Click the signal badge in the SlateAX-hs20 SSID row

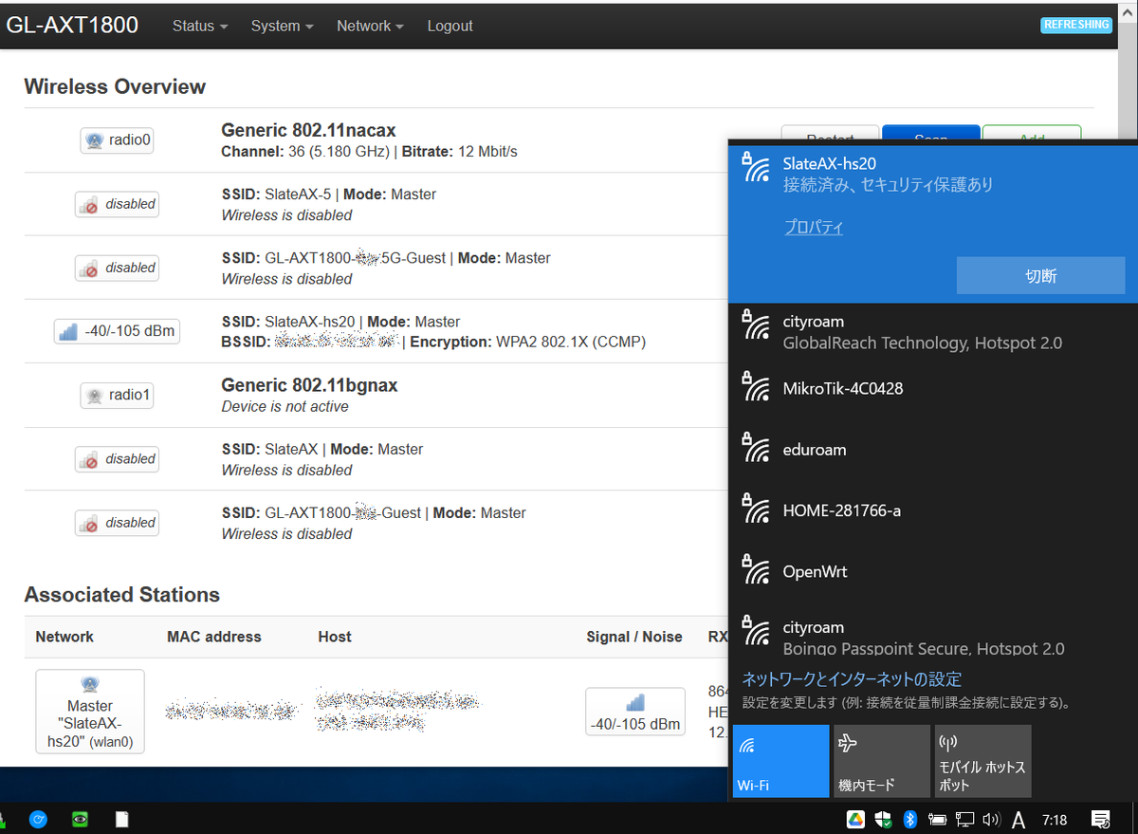coord(117,331)
